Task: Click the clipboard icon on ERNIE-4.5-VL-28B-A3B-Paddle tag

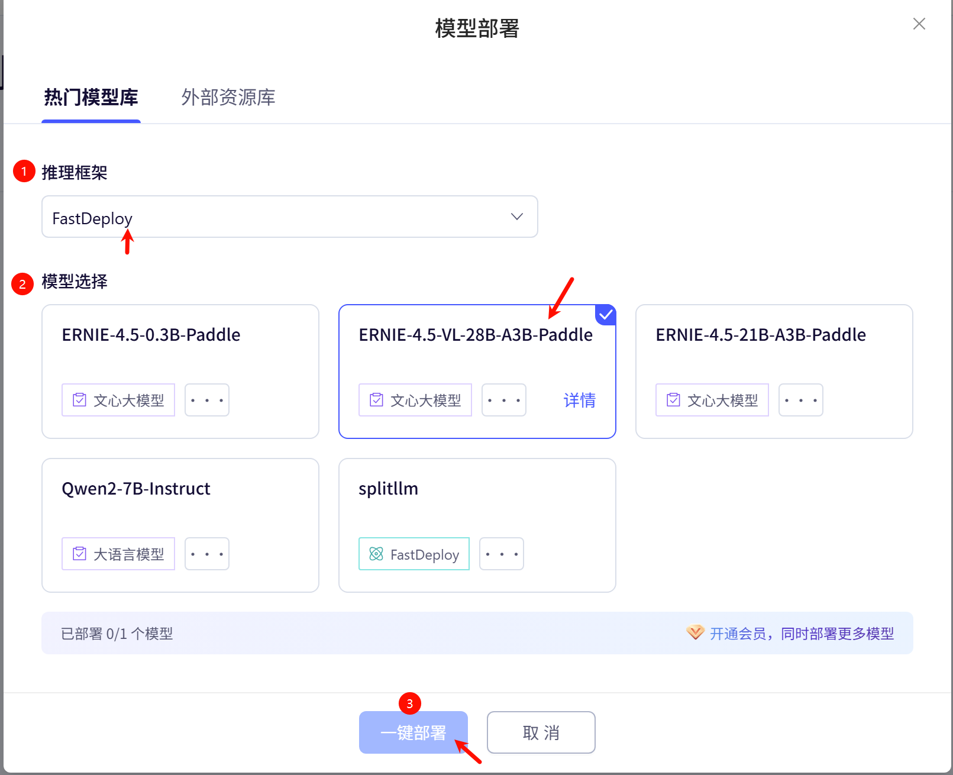Action: [376, 400]
